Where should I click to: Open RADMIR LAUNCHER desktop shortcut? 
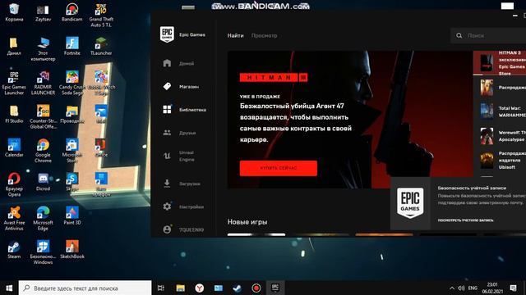point(43,83)
